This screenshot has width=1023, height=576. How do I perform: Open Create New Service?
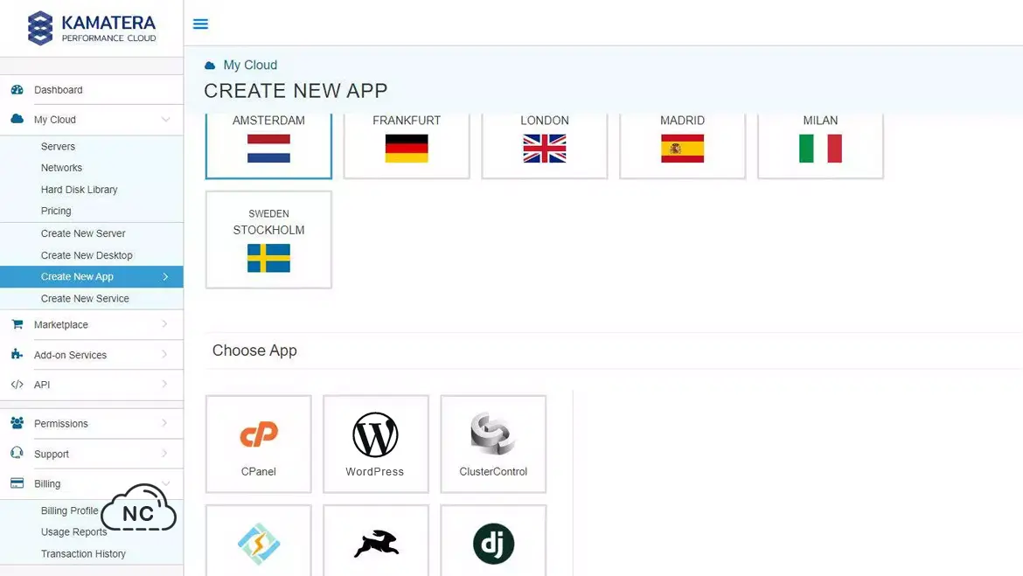tap(85, 299)
